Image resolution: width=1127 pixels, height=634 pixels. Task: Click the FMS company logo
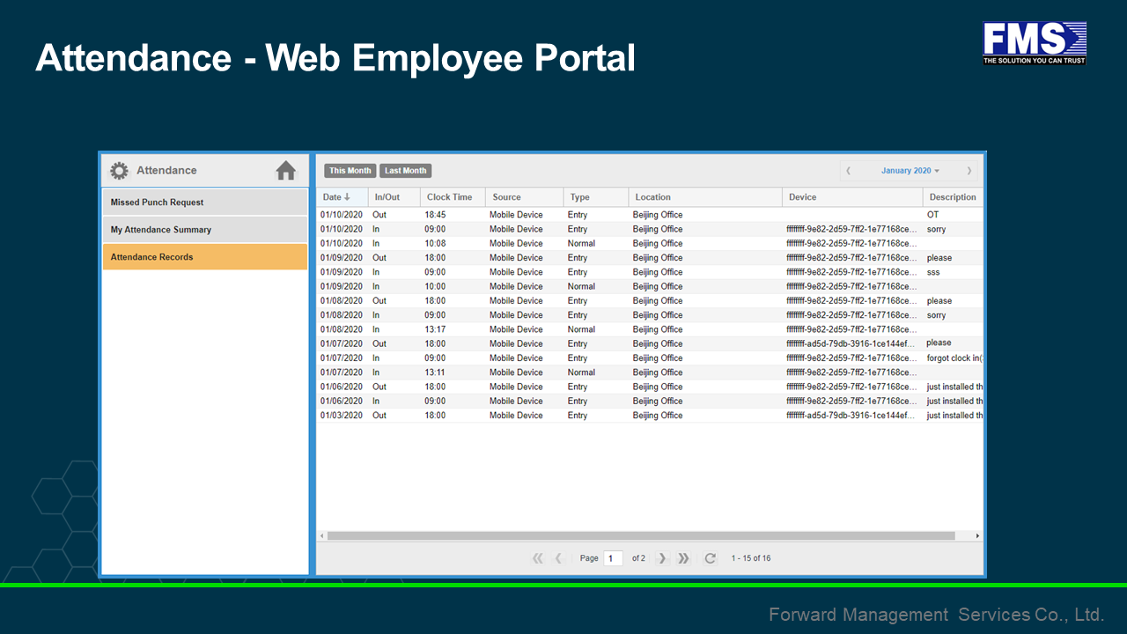(1035, 43)
